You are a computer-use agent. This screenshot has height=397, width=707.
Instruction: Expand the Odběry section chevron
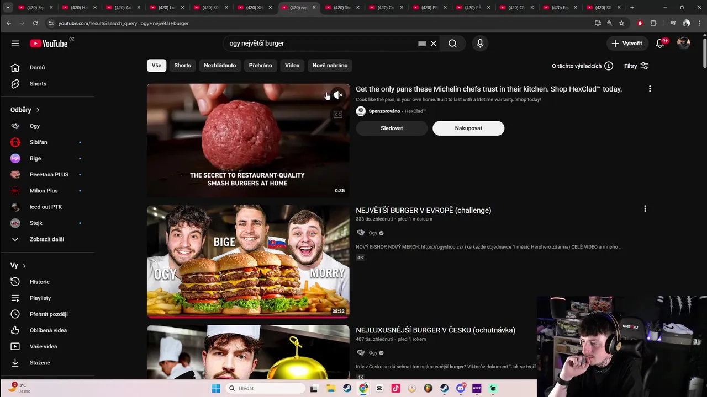click(x=38, y=110)
